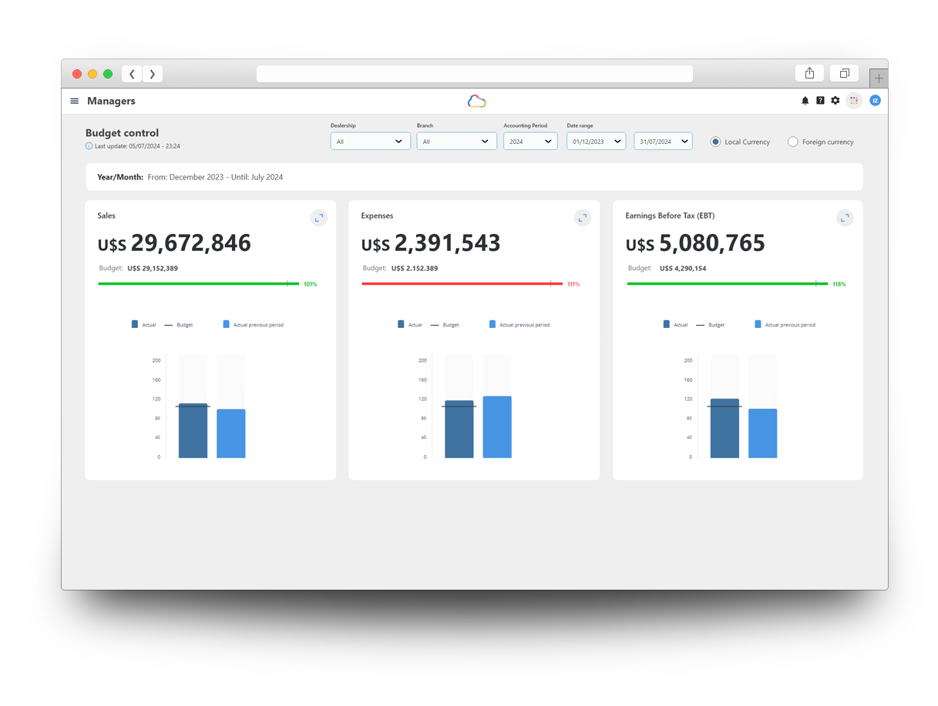Image resolution: width=938 pixels, height=706 pixels.
Task: Expand the Expenses card to fullscreen
Action: (x=583, y=218)
